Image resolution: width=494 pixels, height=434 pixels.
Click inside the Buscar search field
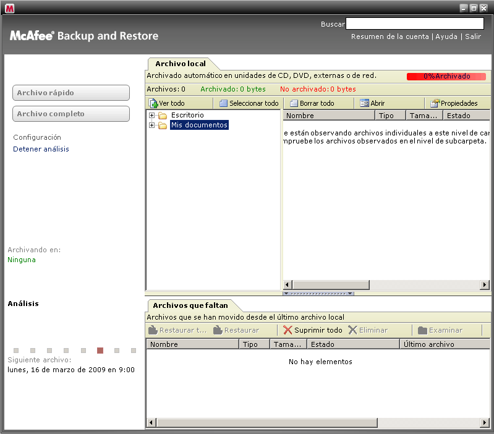[x=414, y=24]
